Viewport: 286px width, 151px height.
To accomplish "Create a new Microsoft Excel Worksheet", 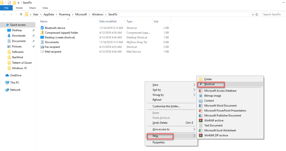I will (x=220, y=130).
